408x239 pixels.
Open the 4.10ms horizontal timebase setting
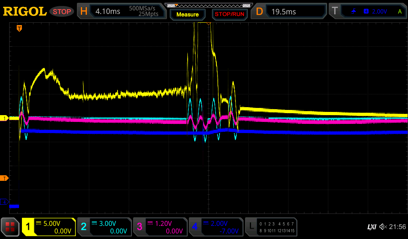tap(108, 12)
